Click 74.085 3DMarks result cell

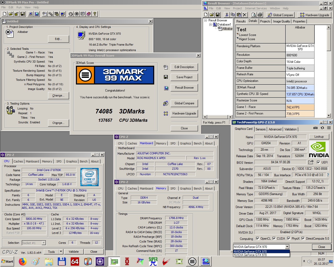(x=300, y=88)
